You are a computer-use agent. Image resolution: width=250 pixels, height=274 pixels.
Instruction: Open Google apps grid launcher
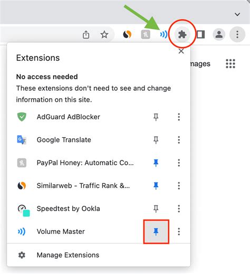[230, 63]
